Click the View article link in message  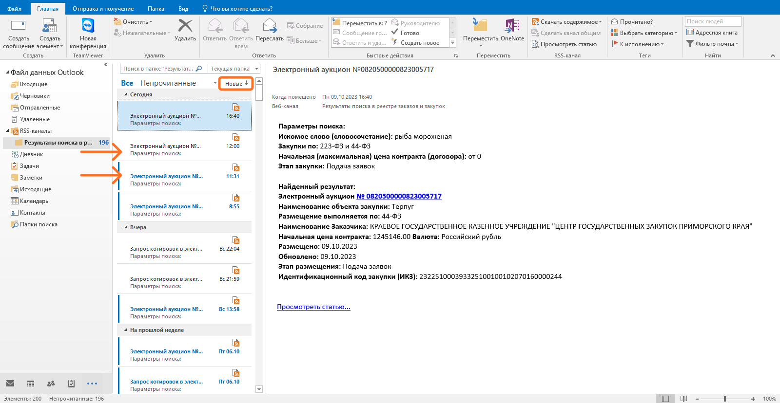(x=313, y=307)
